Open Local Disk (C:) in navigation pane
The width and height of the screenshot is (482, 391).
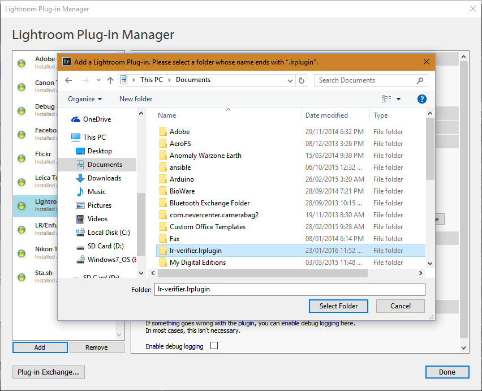point(102,233)
